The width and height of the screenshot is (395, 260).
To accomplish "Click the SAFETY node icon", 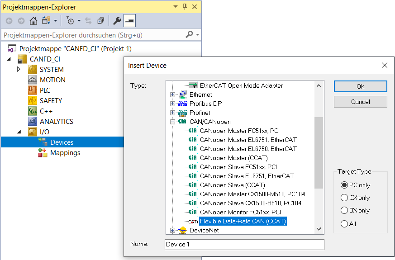I will tap(32, 100).
